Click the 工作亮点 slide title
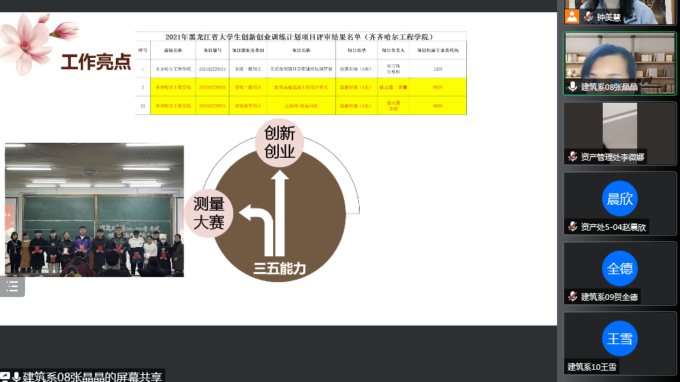The image size is (680, 382). pyautogui.click(x=96, y=62)
